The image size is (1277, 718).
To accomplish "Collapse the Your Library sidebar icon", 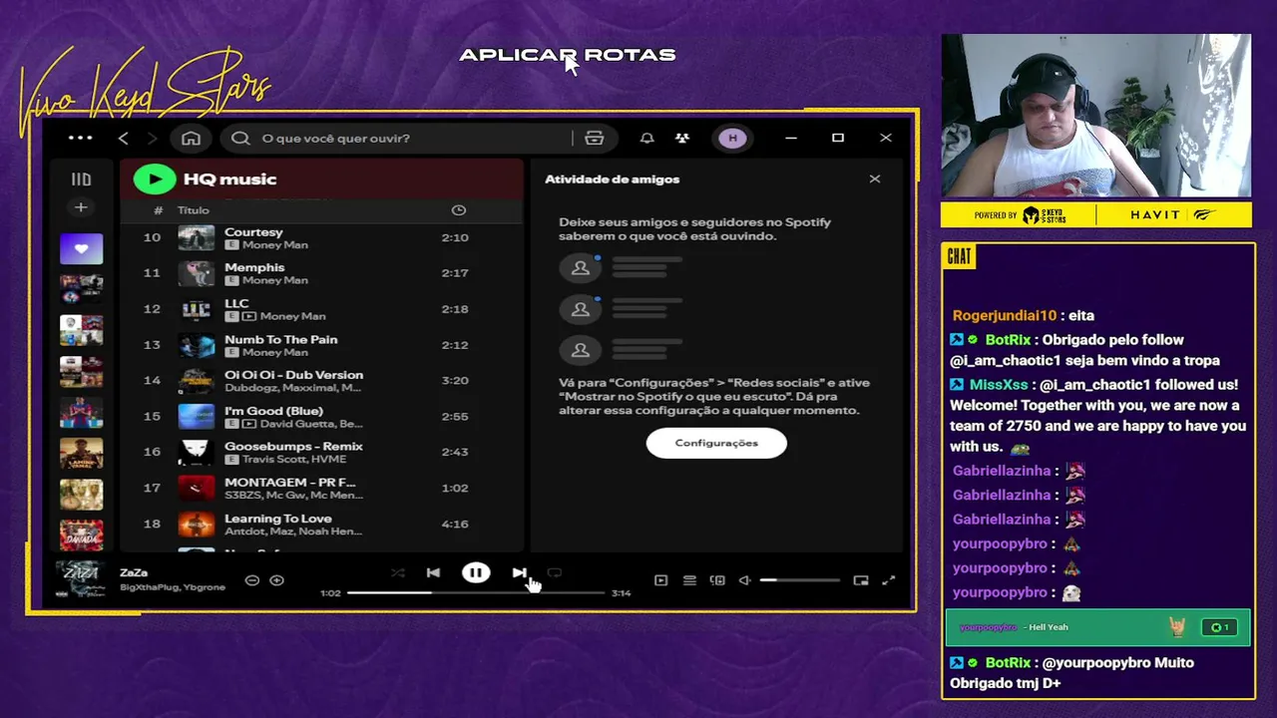I will (x=81, y=179).
